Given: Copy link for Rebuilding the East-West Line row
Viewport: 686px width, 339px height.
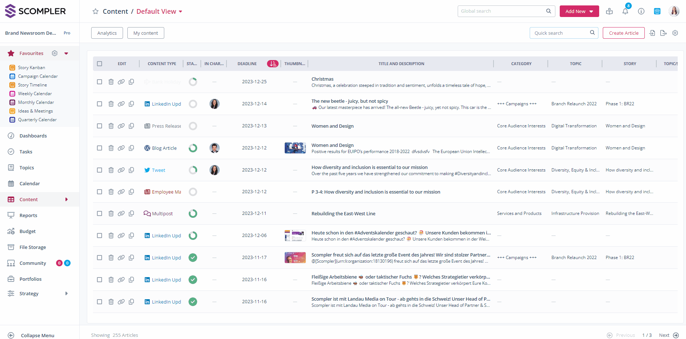Looking at the screenshot, I should (121, 213).
